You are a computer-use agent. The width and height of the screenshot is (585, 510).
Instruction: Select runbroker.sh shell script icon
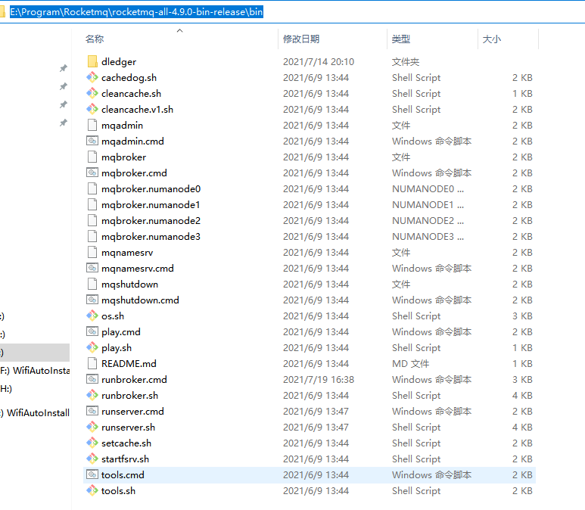point(92,396)
